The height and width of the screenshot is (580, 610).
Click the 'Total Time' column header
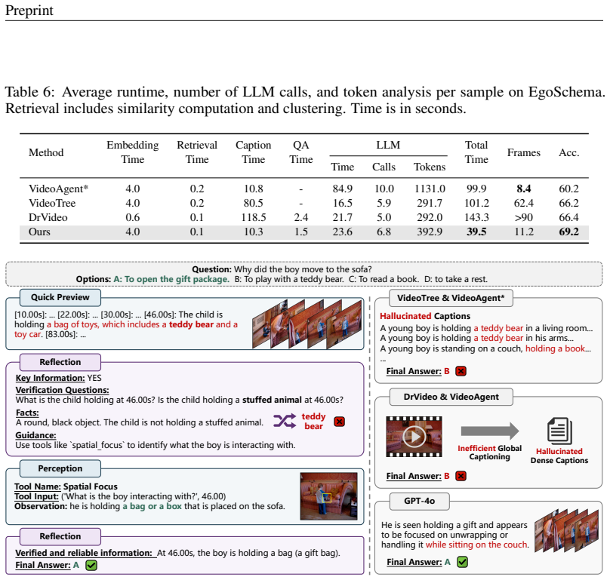[476, 152]
